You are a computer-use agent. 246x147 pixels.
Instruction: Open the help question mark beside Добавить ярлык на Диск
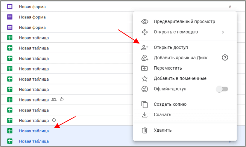click(225, 58)
